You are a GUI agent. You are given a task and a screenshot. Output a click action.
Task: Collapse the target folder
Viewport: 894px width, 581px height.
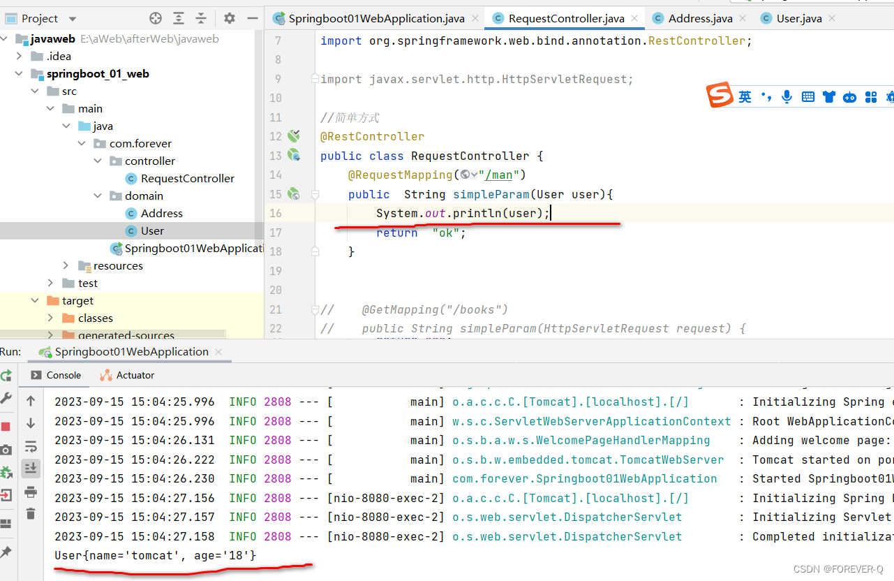(34, 300)
